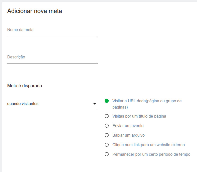Click the 'Enviar um evento' label text
The image size is (197, 172).
(x=128, y=126)
